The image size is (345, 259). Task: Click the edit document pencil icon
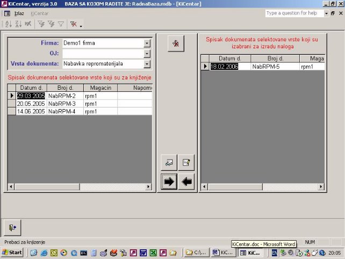tap(186, 162)
